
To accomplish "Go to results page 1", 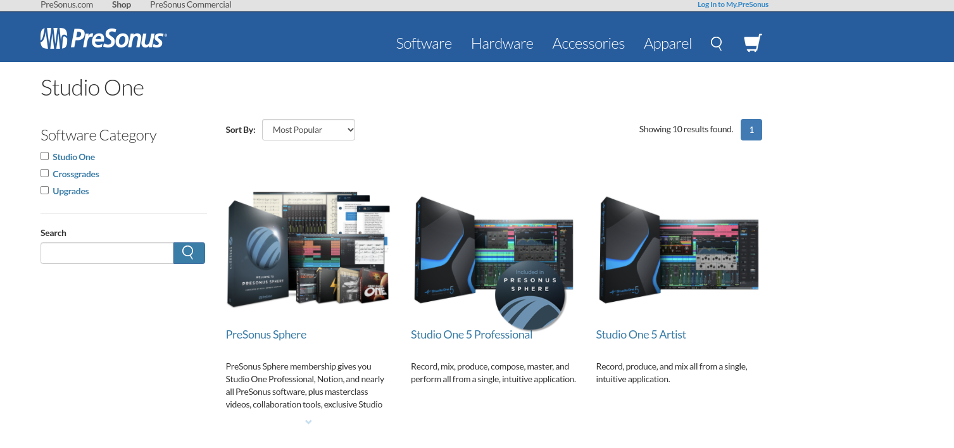I will [x=751, y=130].
